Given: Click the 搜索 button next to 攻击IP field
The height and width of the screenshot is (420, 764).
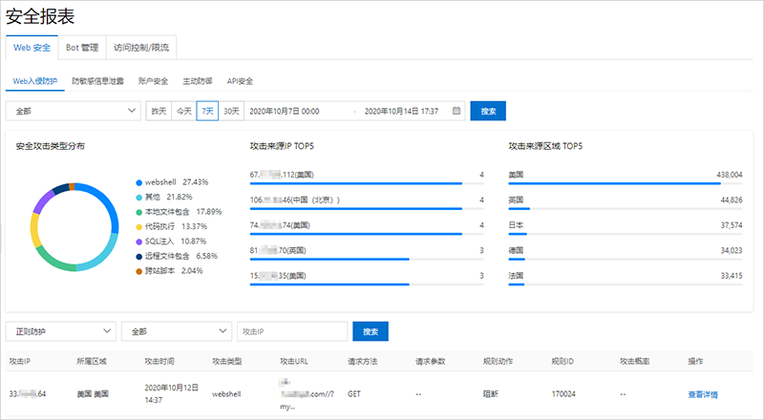Looking at the screenshot, I should [371, 331].
